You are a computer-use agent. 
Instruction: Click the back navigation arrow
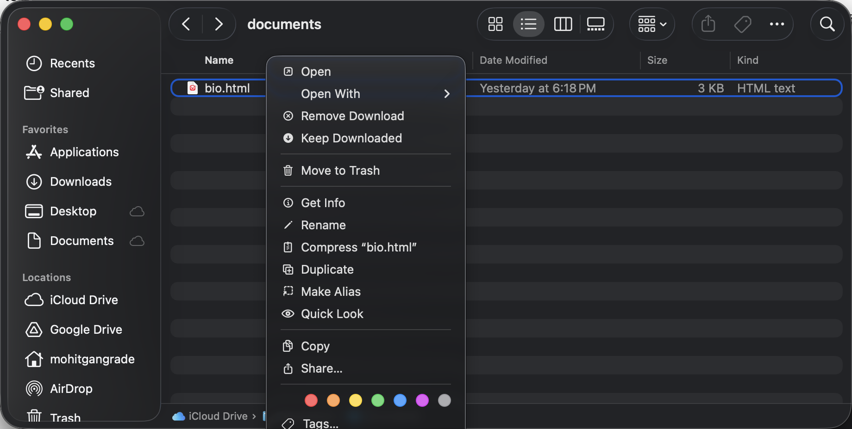[186, 24]
